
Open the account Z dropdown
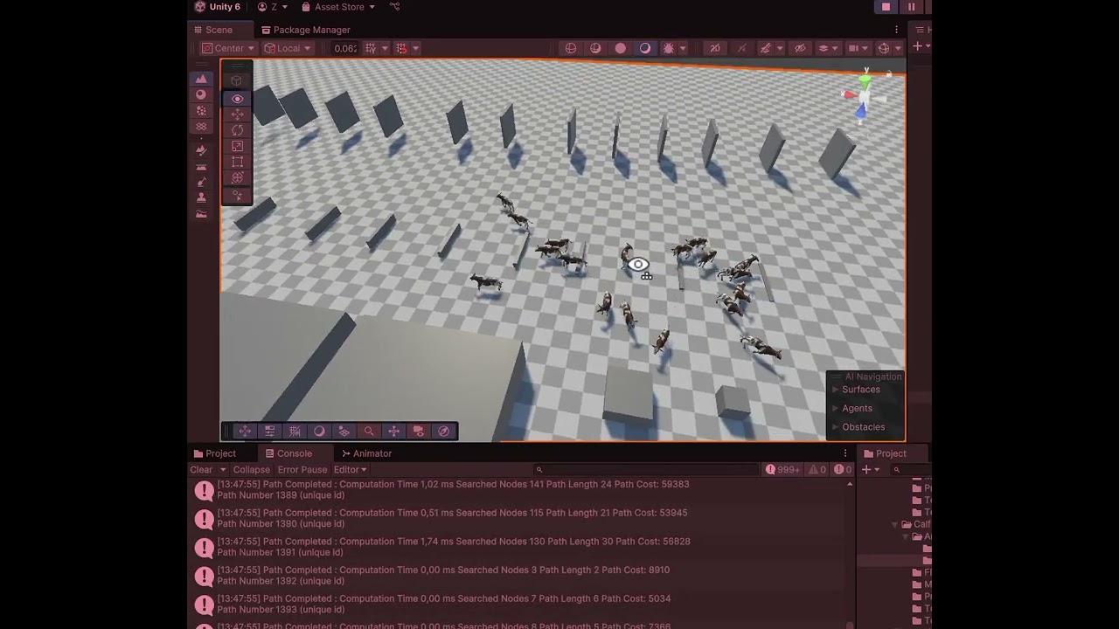(x=273, y=7)
